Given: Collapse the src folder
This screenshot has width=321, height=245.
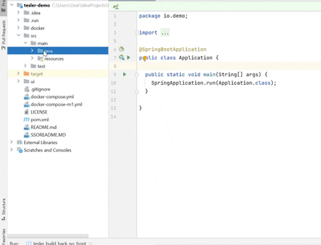Looking at the screenshot, I should pos(19,35).
